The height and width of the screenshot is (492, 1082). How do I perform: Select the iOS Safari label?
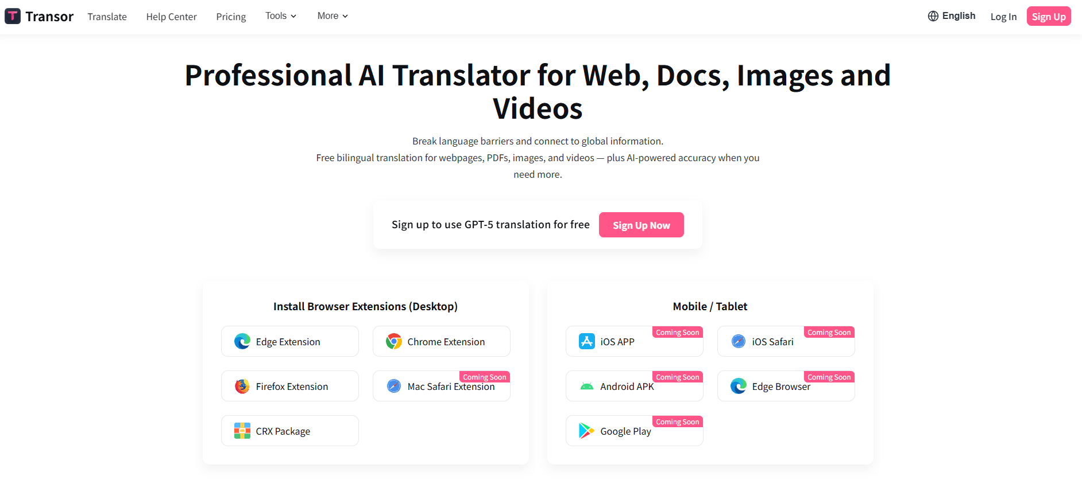coord(772,342)
